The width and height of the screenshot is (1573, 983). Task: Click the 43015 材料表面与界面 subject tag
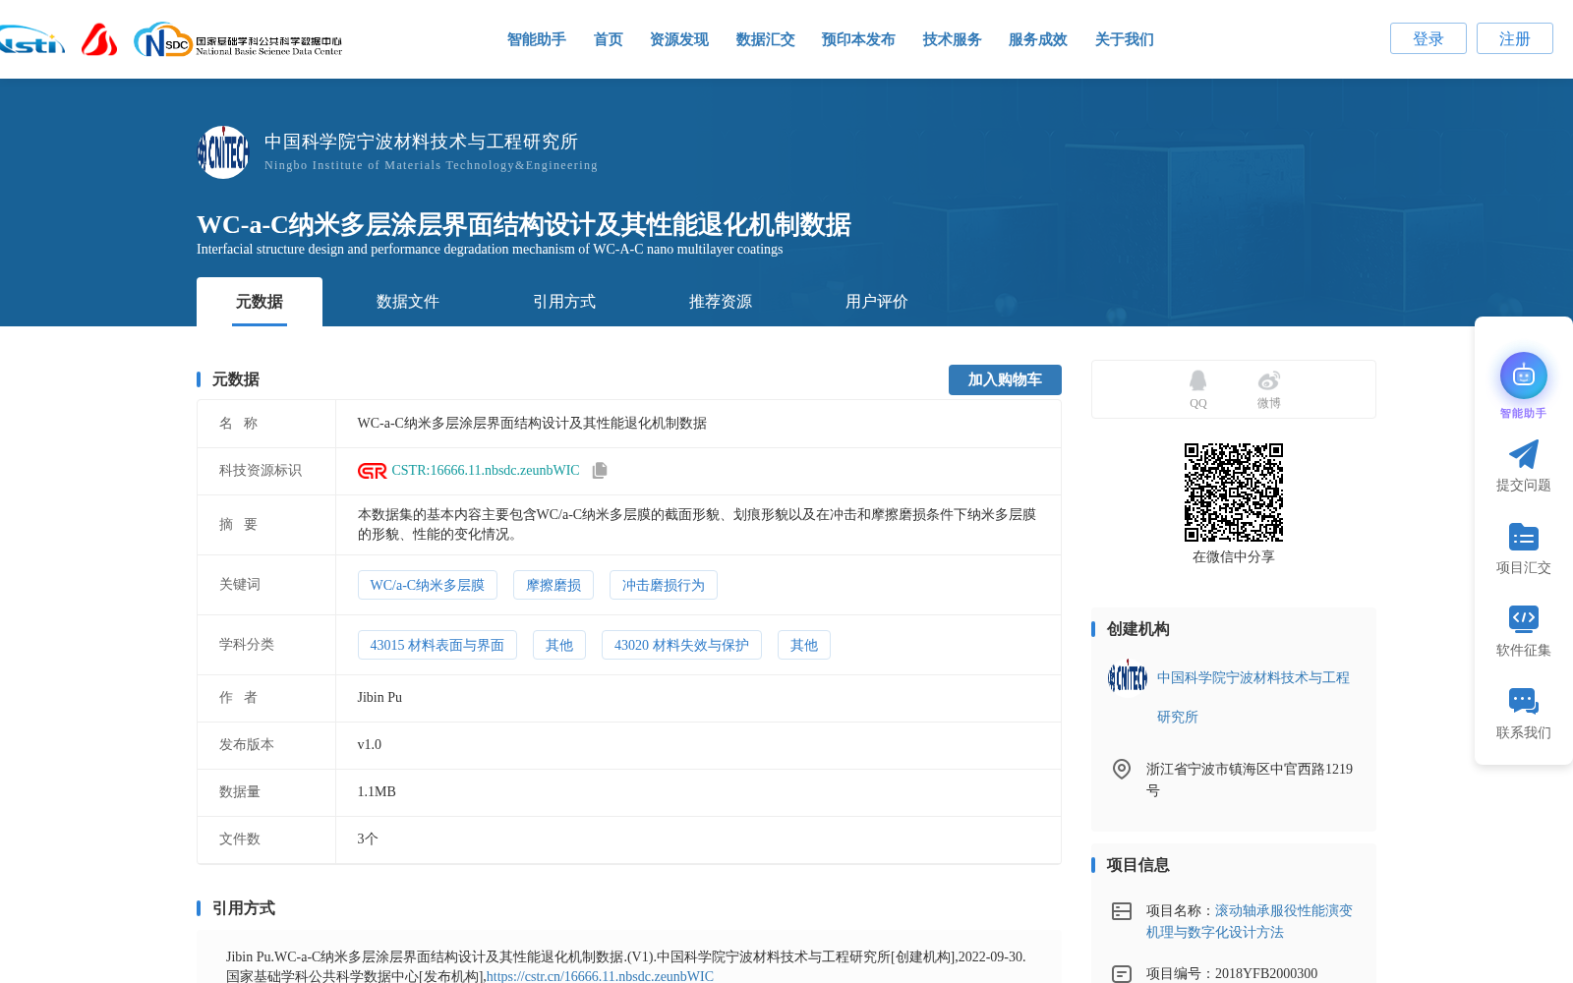437,645
